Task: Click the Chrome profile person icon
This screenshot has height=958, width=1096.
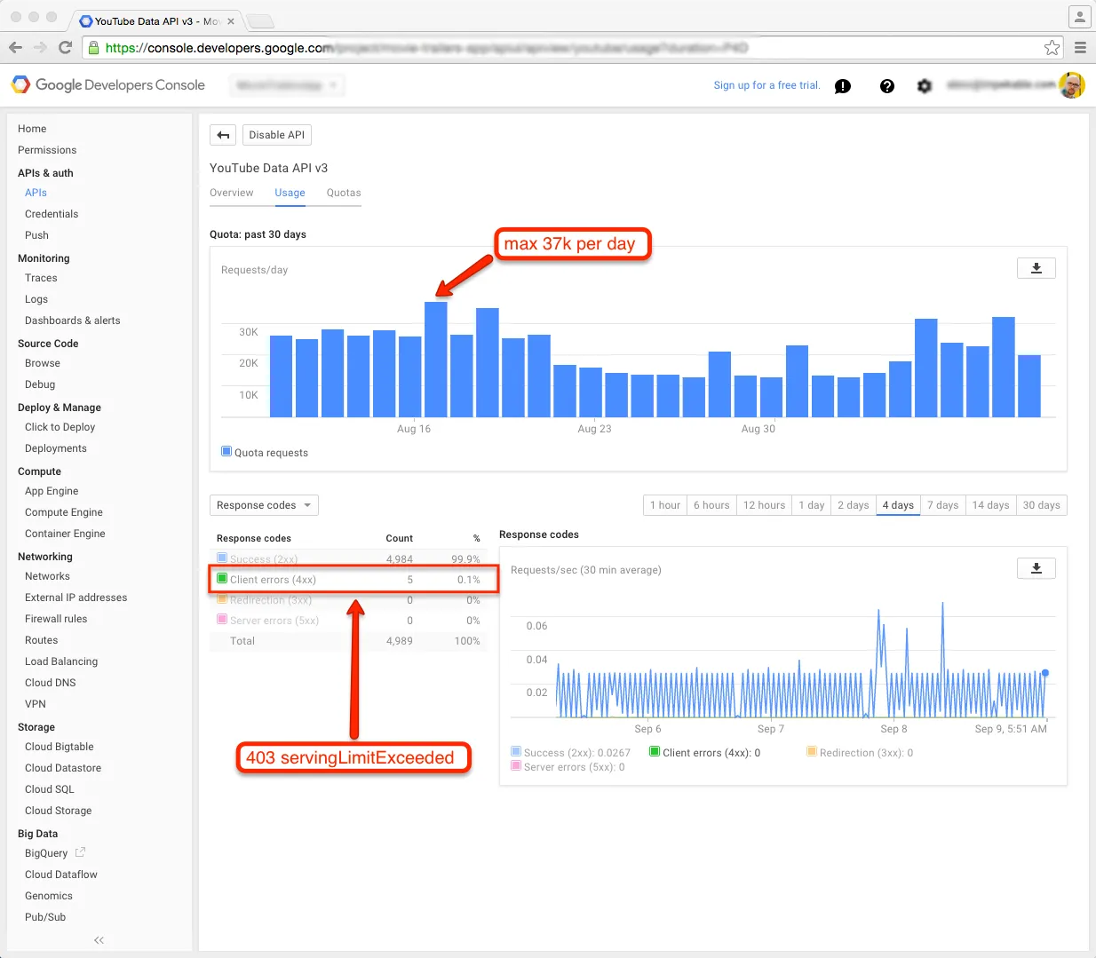Action: pyautogui.click(x=1079, y=17)
